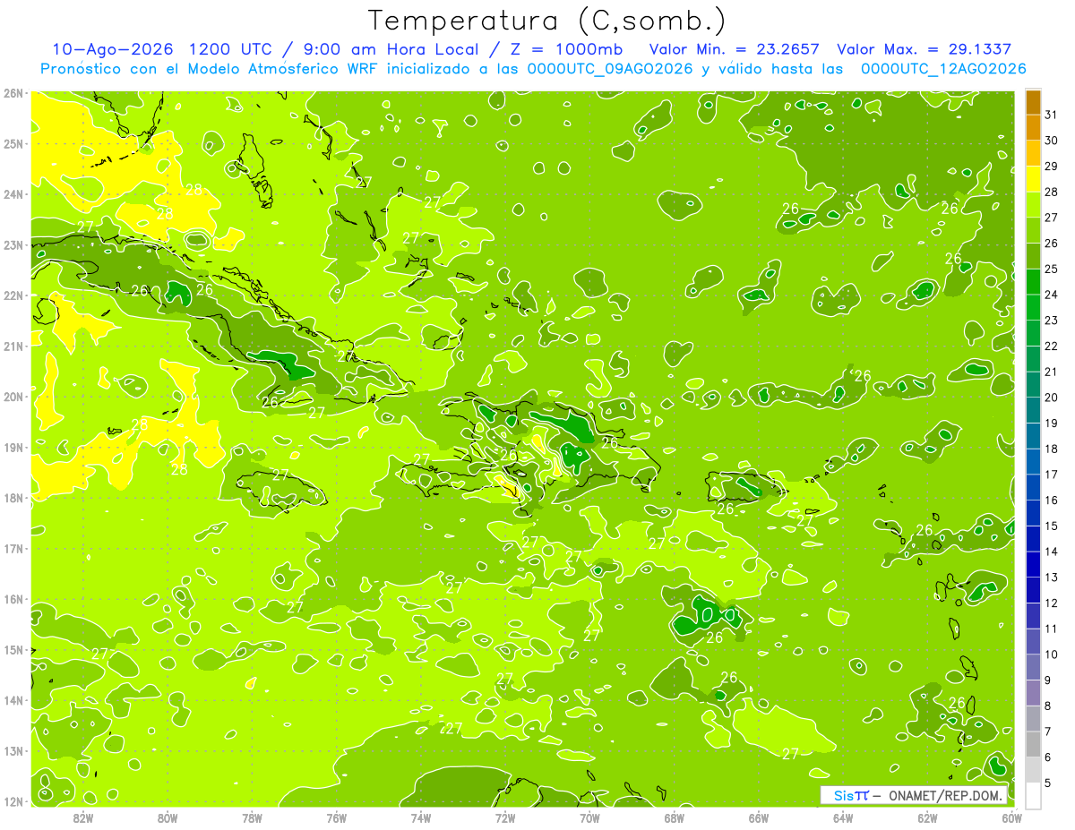Click the brown colorbar swatch above 31

(1033, 103)
